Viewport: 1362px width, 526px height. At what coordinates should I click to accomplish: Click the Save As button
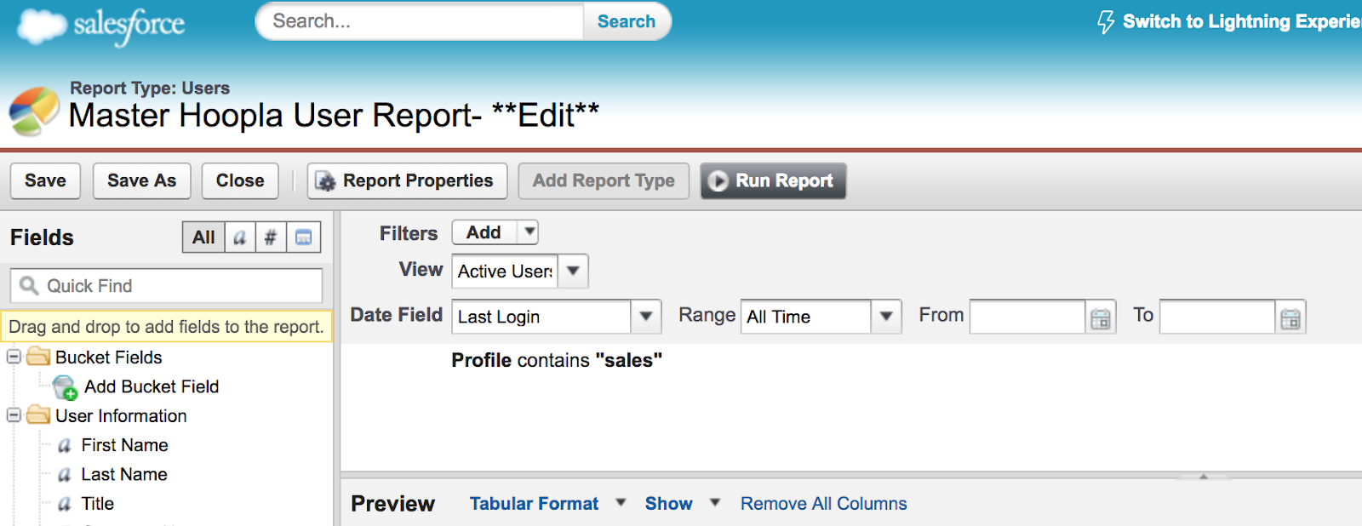point(142,180)
